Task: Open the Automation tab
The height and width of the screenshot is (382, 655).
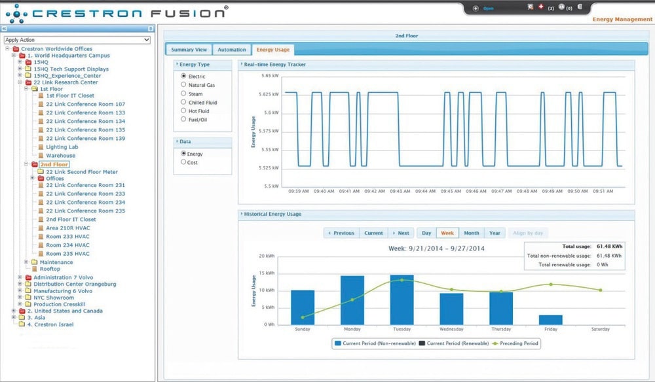Action: [x=232, y=50]
